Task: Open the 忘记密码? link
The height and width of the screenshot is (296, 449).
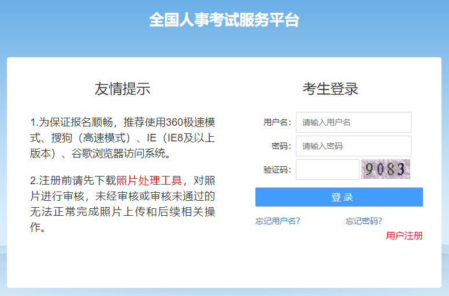Action: click(363, 220)
